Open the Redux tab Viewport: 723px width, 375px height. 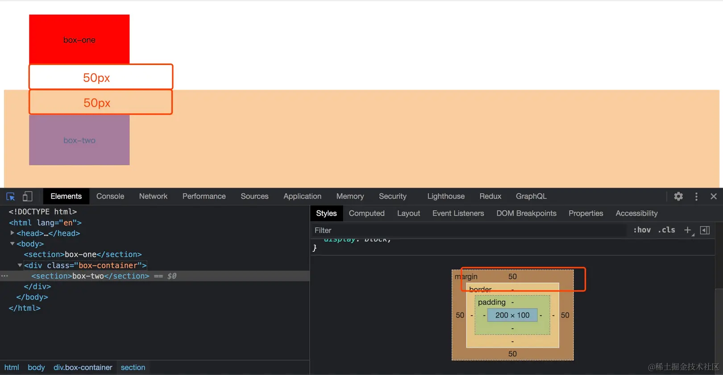(490, 196)
